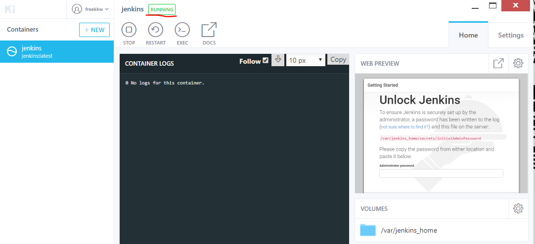The image size is (535, 244).
Task: Open Volumes settings gear
Action: coord(518,208)
